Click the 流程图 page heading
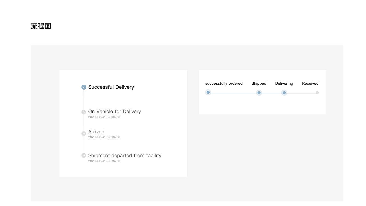Image resolution: width=366 pixels, height=206 pixels. [x=41, y=26]
